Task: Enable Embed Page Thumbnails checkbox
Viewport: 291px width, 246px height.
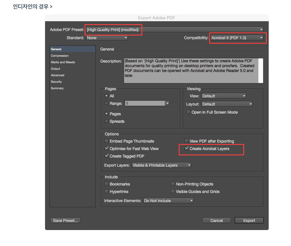Action: pos(106,141)
